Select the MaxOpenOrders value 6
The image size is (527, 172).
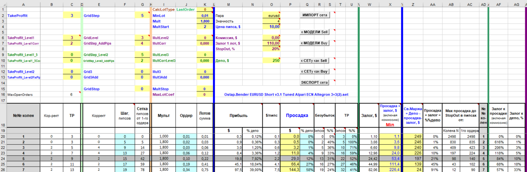[72, 94]
